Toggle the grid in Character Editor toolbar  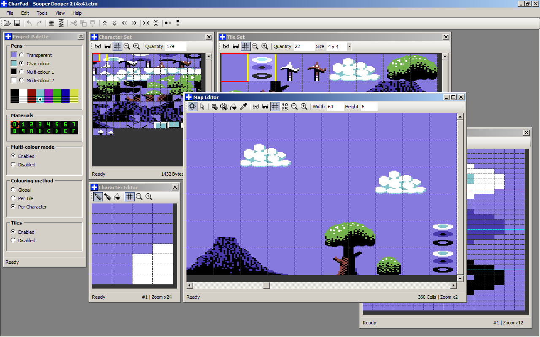click(x=130, y=196)
